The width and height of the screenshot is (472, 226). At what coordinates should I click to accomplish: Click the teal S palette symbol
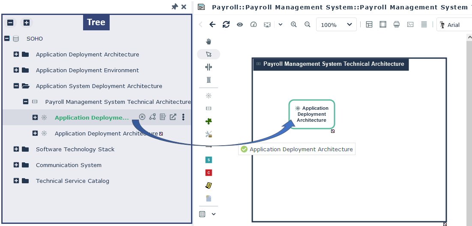pos(209,160)
